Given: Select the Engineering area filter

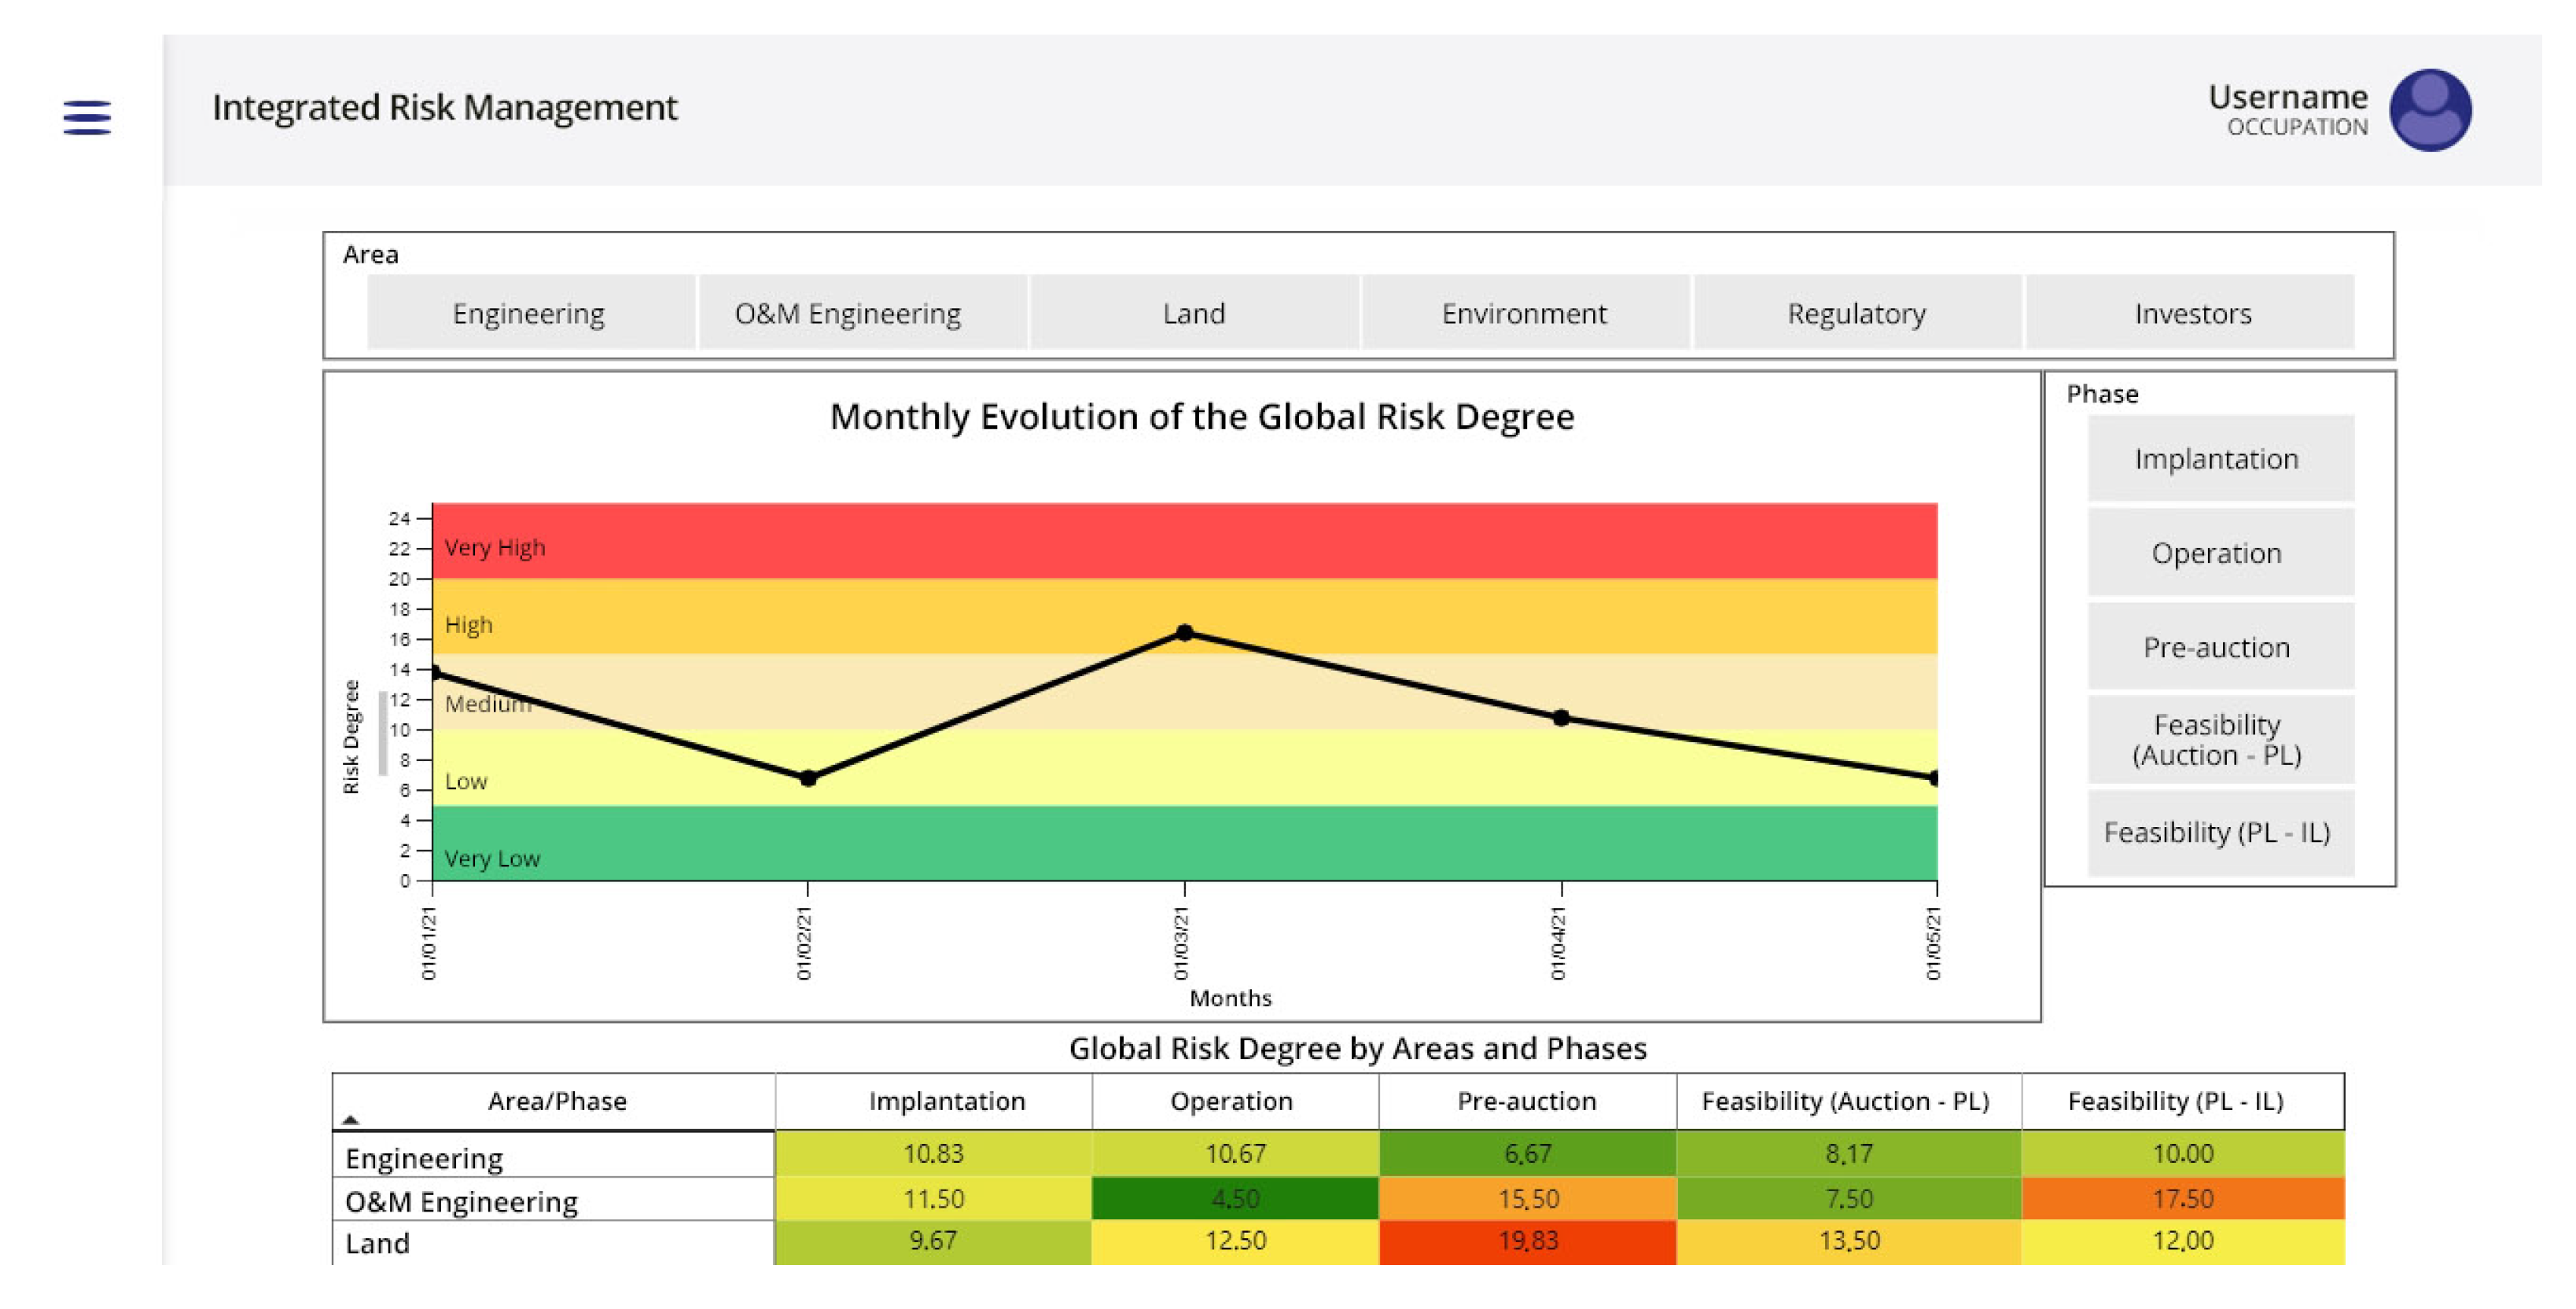Looking at the screenshot, I should (x=529, y=313).
